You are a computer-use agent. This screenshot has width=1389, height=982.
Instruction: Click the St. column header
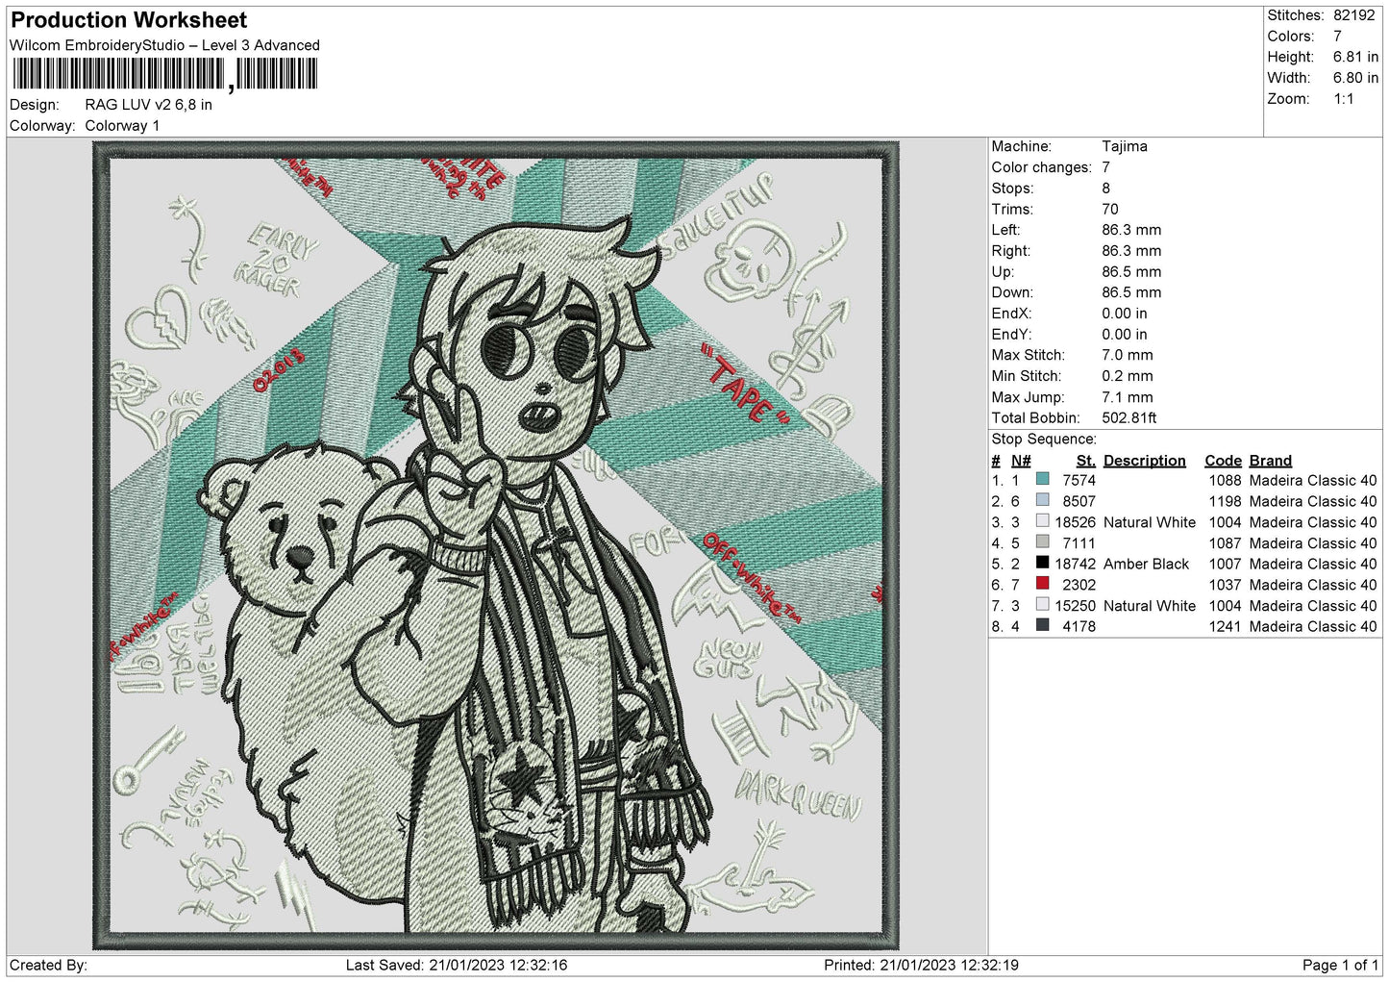[x=1085, y=461]
